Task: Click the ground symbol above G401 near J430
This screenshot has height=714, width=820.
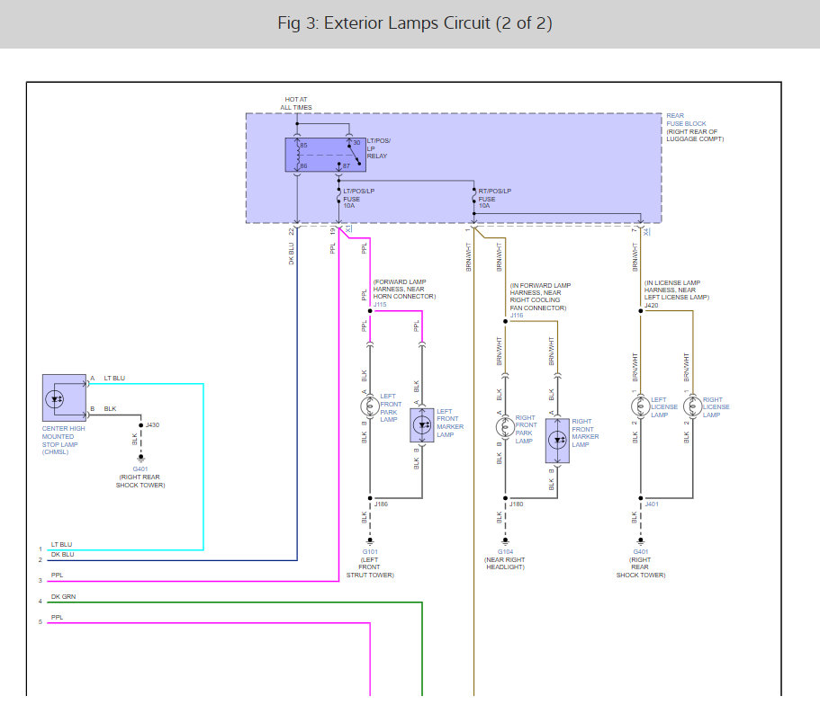Action: tap(140, 458)
